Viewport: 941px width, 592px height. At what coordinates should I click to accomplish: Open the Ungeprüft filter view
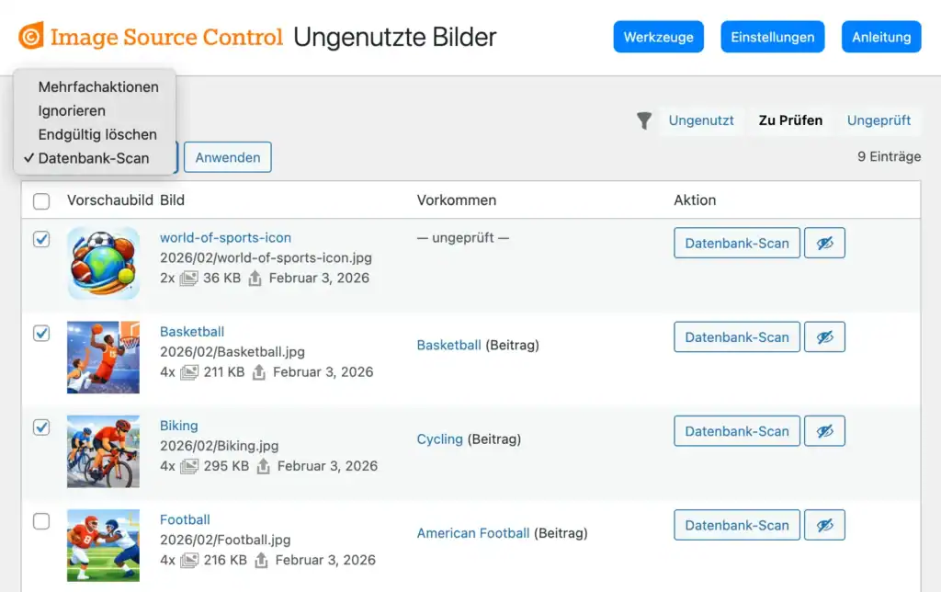click(878, 120)
